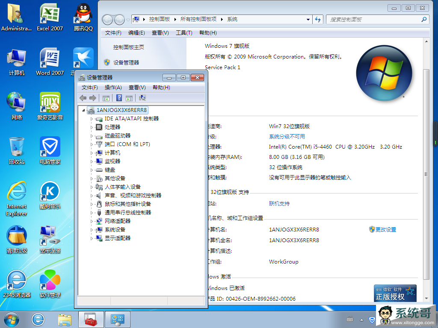Open the Excel 2007 desktop icon
The image size is (438, 328).
click(50, 17)
